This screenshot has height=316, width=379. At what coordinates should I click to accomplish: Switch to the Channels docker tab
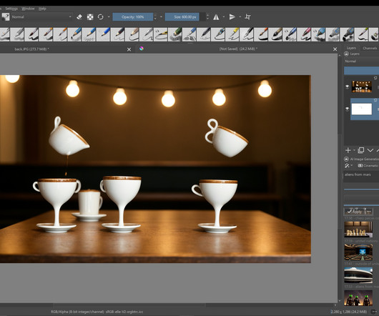370,48
